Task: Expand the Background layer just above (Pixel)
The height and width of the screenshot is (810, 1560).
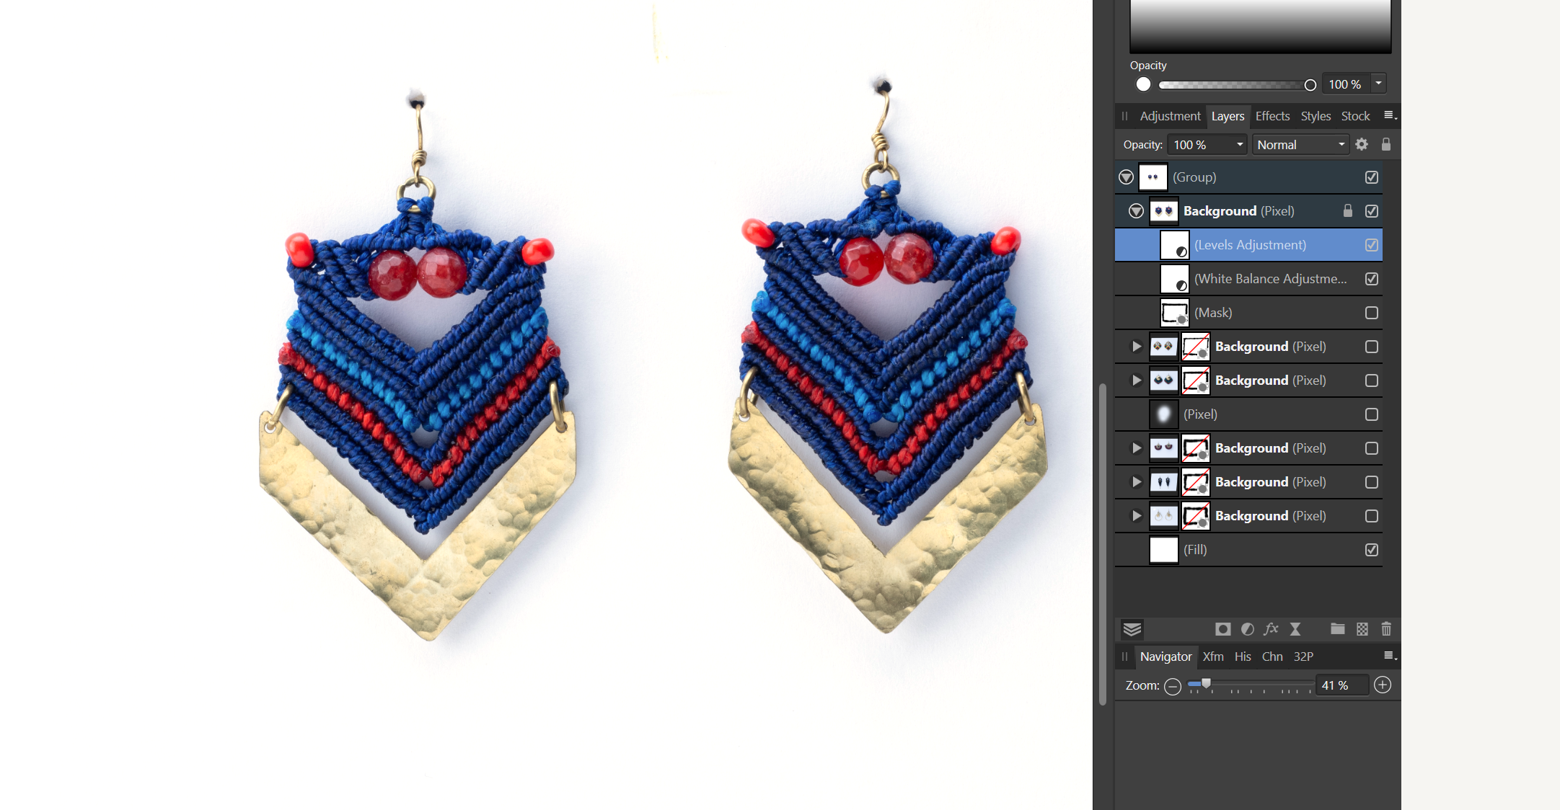Action: pyautogui.click(x=1137, y=380)
